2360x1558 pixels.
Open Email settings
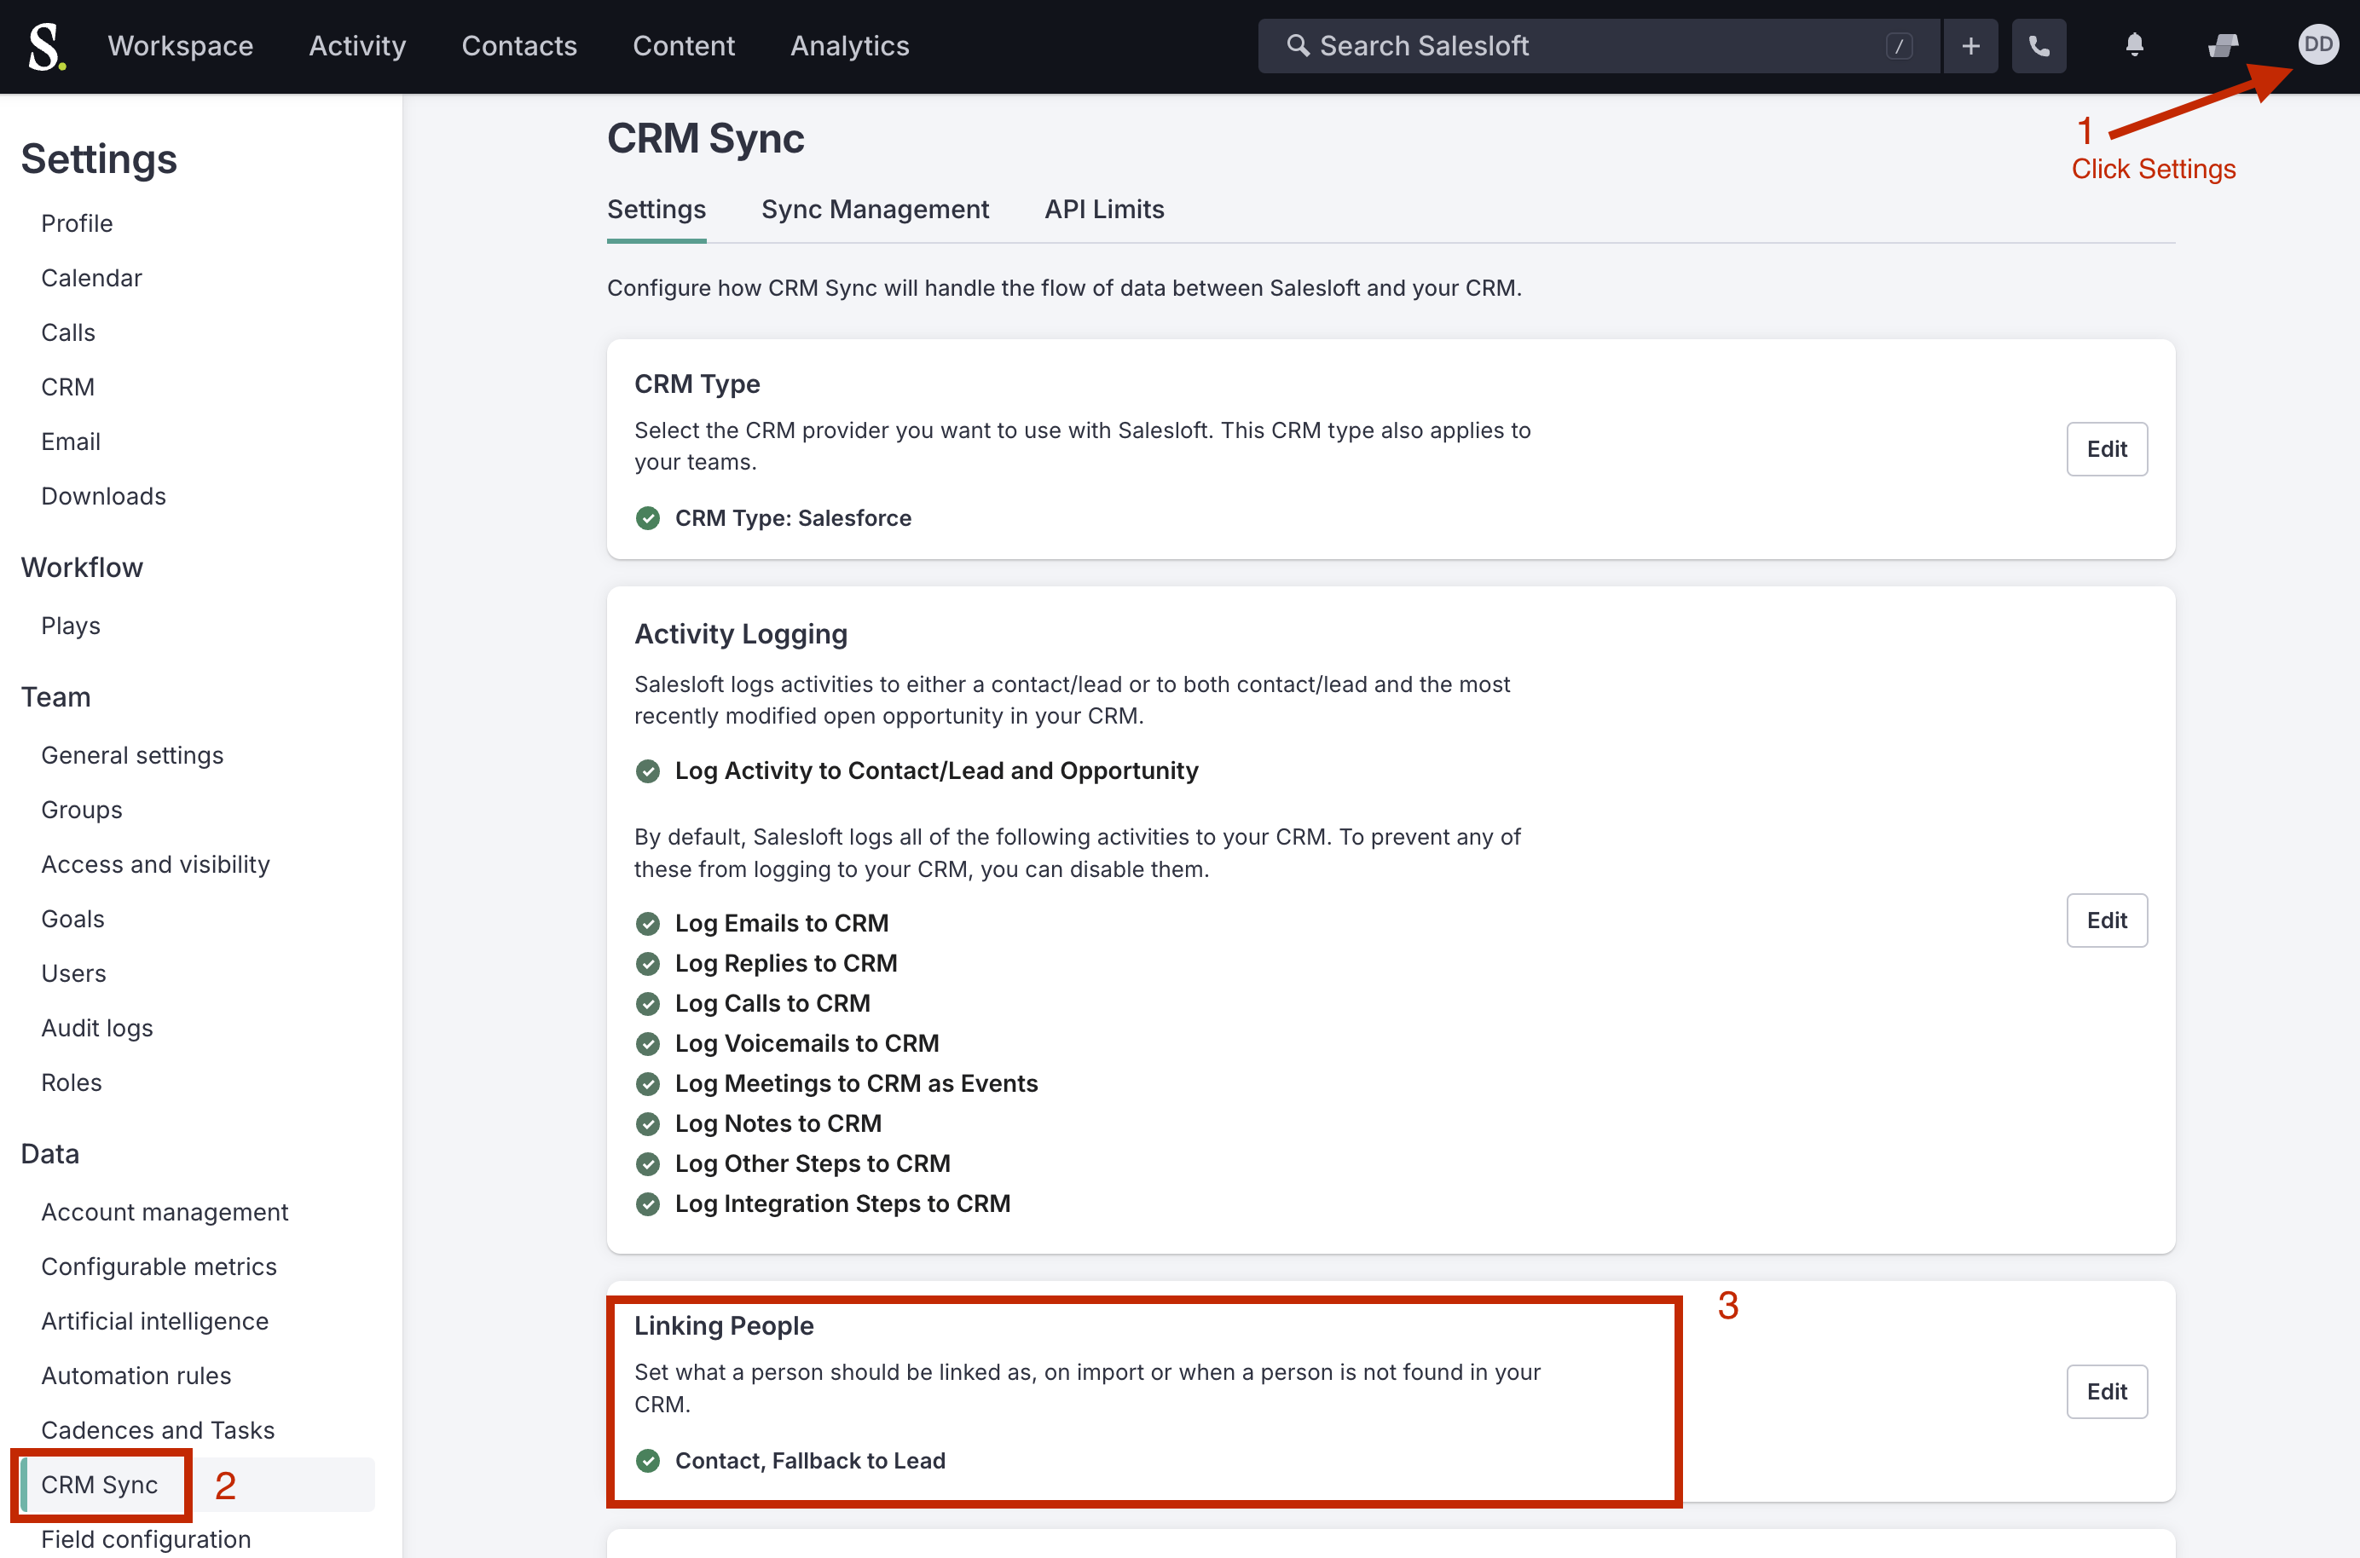click(71, 442)
